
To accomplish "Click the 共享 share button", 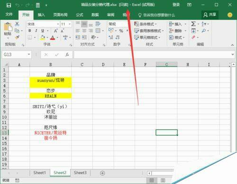I will (x=210, y=15).
